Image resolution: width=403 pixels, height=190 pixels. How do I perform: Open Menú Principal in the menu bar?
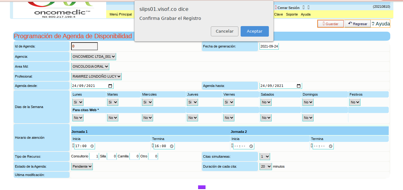121,14
